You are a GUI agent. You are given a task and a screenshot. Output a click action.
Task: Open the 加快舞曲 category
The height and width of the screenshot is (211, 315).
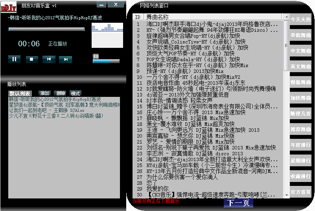click(300, 98)
